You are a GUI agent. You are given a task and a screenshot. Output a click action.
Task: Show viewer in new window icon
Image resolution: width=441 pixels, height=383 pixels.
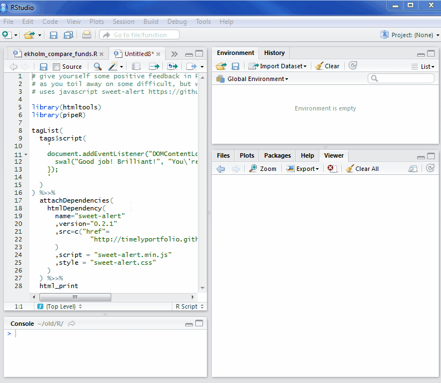[413, 169]
